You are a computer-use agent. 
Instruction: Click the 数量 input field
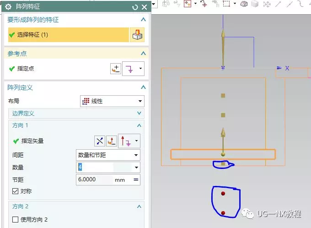tap(104, 168)
